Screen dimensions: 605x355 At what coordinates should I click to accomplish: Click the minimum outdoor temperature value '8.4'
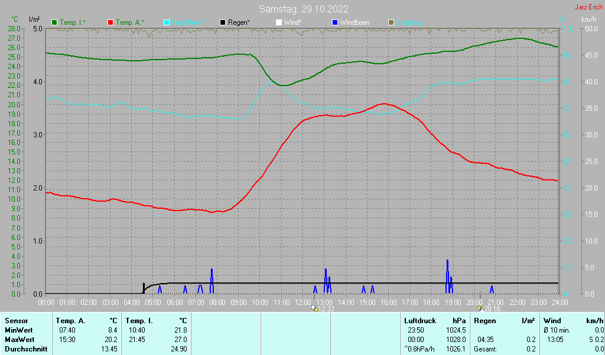pos(112,330)
